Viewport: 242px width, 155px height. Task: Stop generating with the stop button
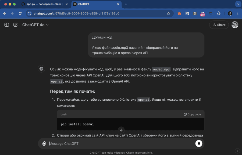click(199, 144)
